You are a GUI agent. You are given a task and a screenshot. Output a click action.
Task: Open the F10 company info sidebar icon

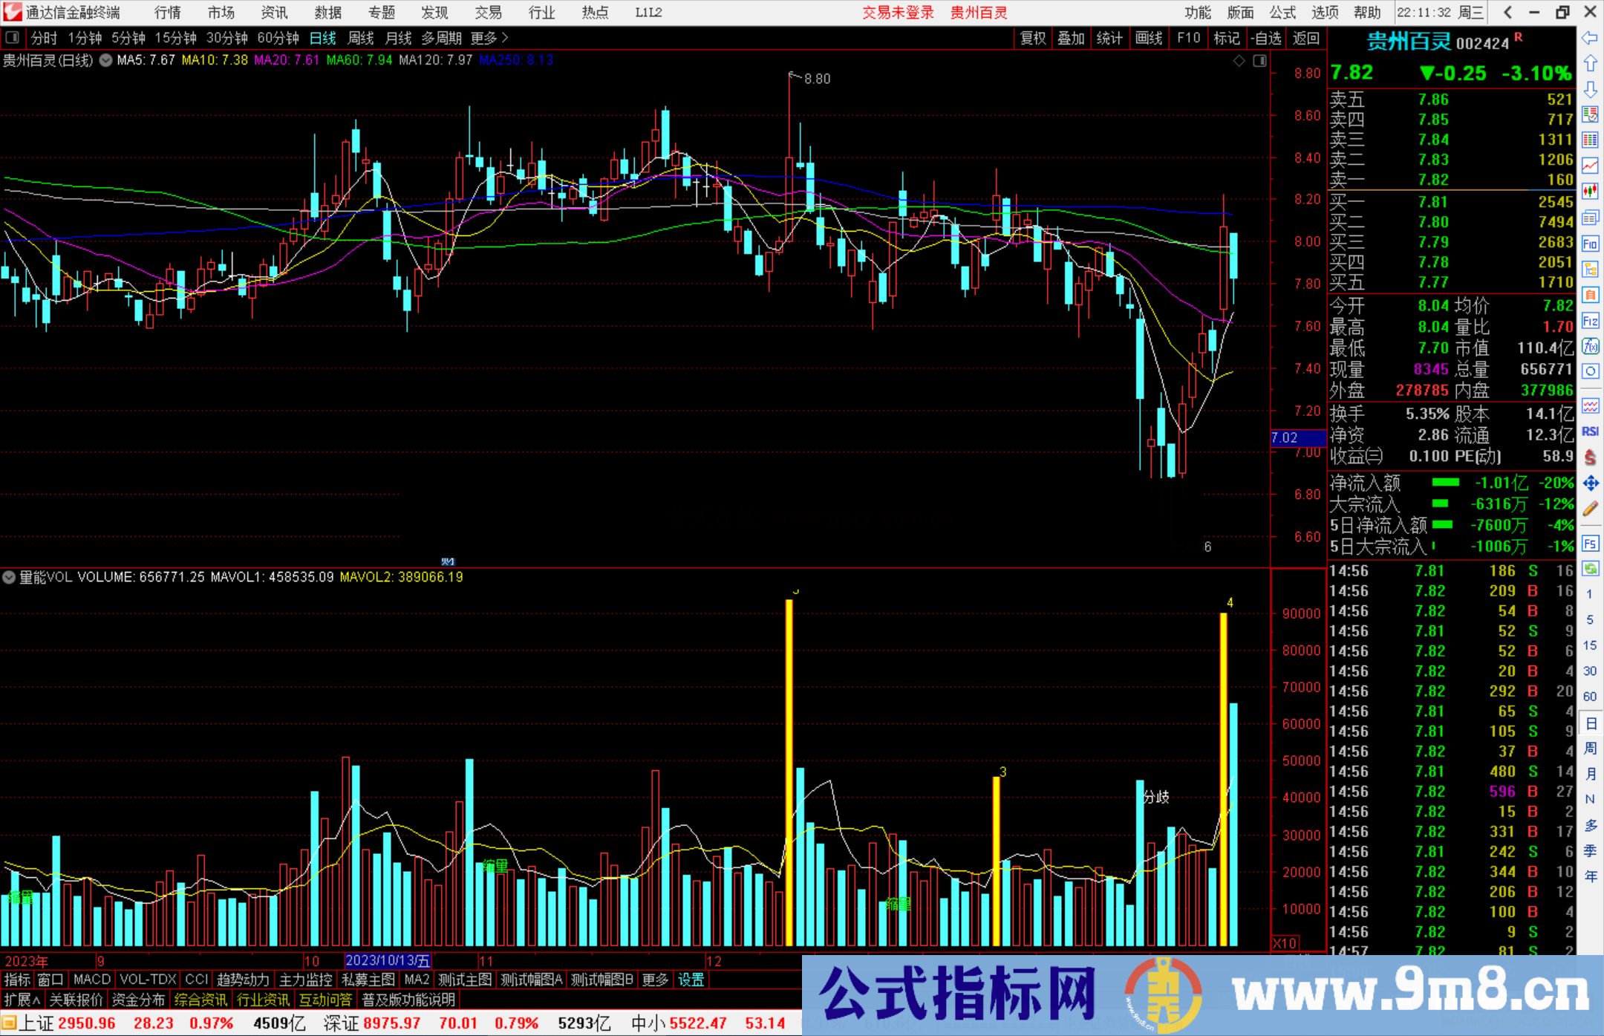point(1590,244)
